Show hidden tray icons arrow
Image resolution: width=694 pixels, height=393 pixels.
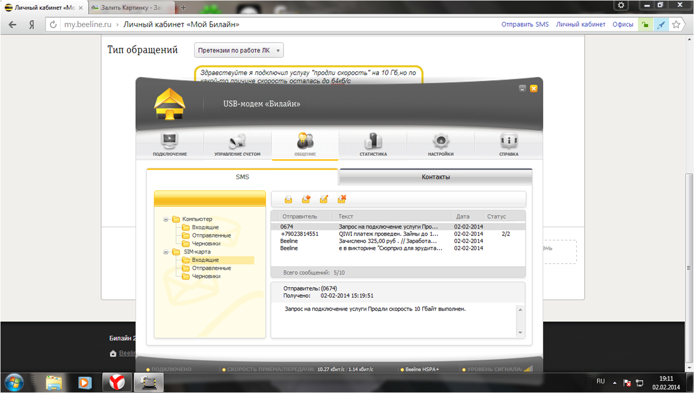tap(615, 382)
